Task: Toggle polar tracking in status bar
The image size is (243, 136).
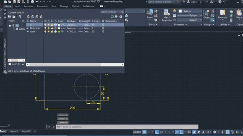Action: 162,132
